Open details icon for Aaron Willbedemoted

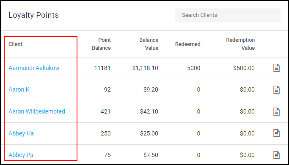coord(276,111)
